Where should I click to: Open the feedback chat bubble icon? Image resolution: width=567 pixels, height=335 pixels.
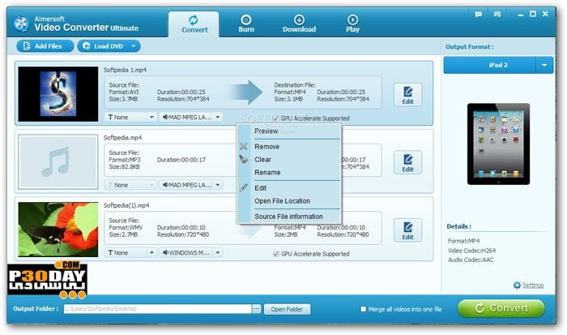click(478, 15)
